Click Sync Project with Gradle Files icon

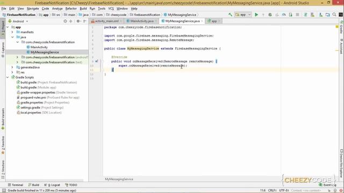point(305,14)
